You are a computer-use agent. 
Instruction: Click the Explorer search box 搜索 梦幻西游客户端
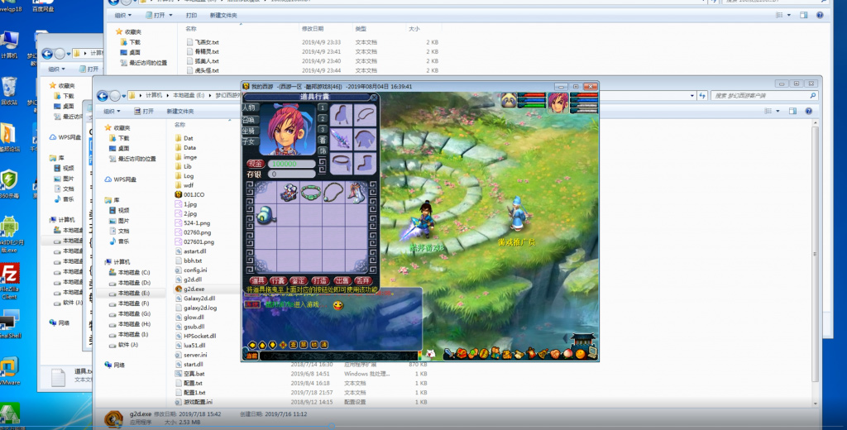[763, 96]
